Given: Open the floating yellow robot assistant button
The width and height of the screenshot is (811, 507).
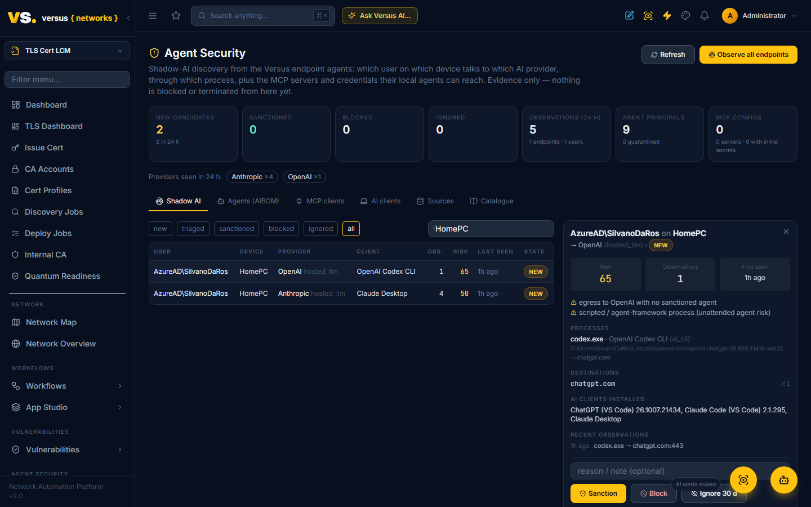Looking at the screenshot, I should click(784, 480).
